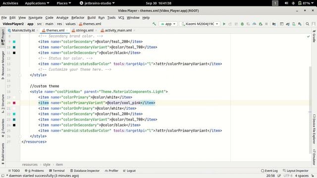Click the Attach Debugger to Android Process icon

tap(261, 24)
